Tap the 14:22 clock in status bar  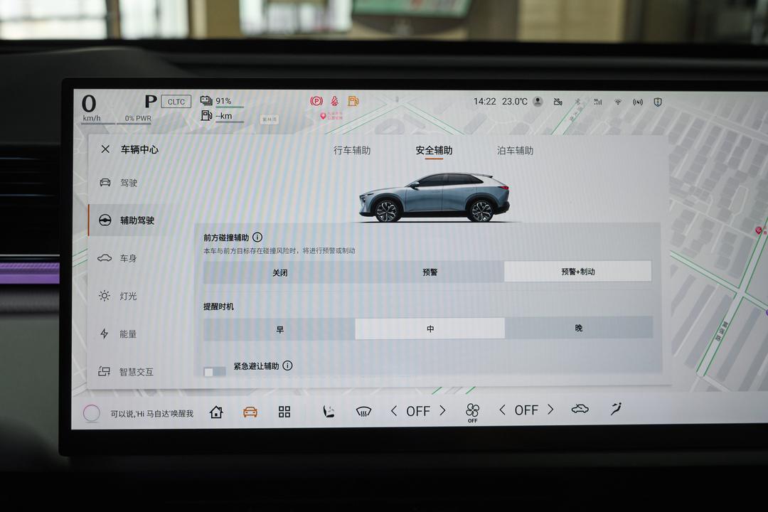pos(484,102)
